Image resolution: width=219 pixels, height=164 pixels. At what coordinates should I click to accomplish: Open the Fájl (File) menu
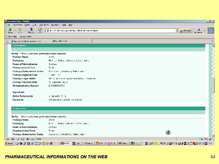[9, 25]
